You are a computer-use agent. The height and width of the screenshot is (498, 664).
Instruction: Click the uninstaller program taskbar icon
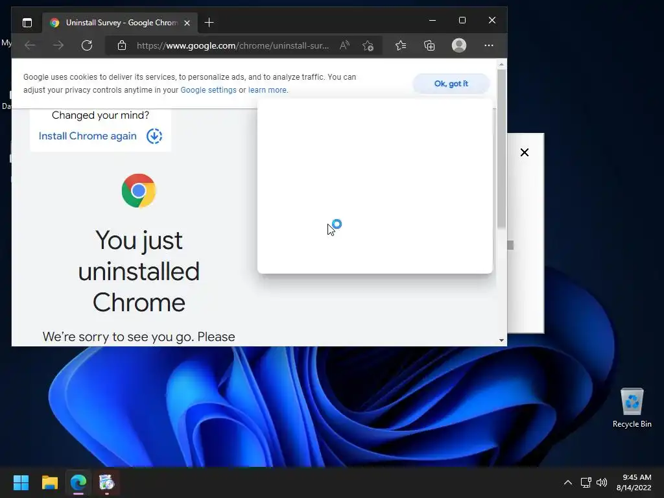[107, 482]
